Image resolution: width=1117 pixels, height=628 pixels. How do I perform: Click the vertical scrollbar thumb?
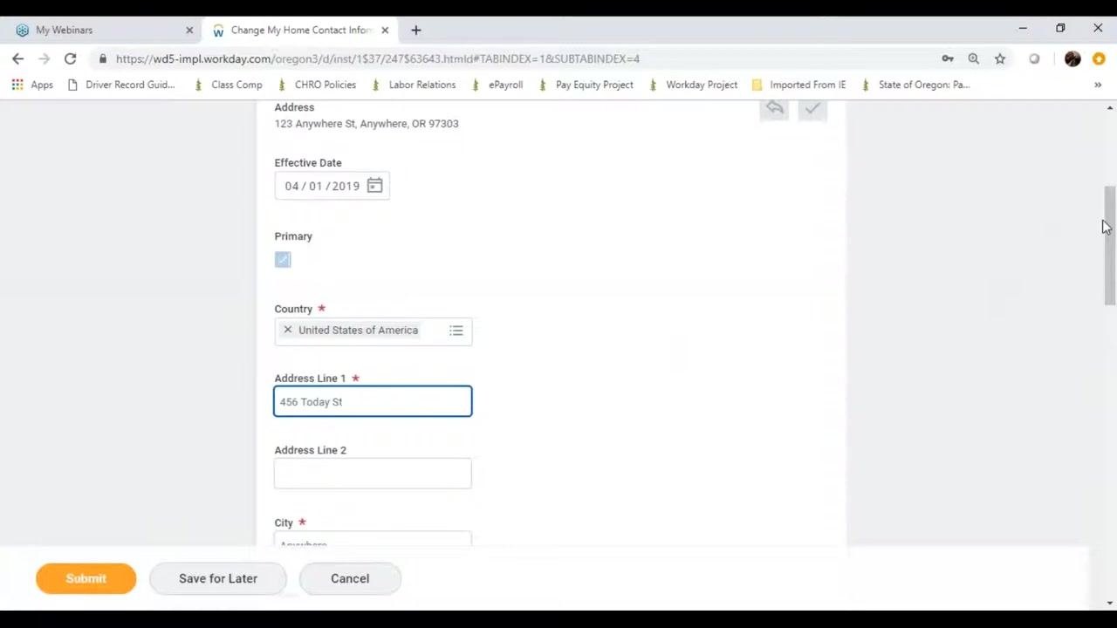pos(1110,245)
